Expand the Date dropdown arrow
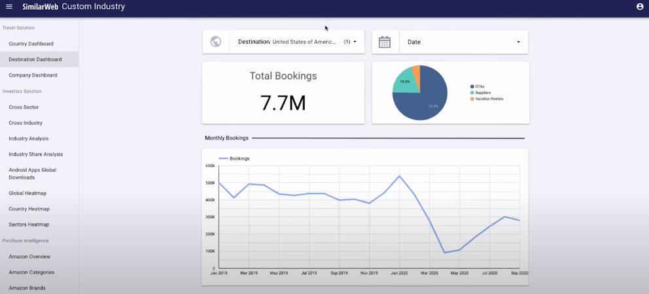649x294 pixels. [x=518, y=42]
